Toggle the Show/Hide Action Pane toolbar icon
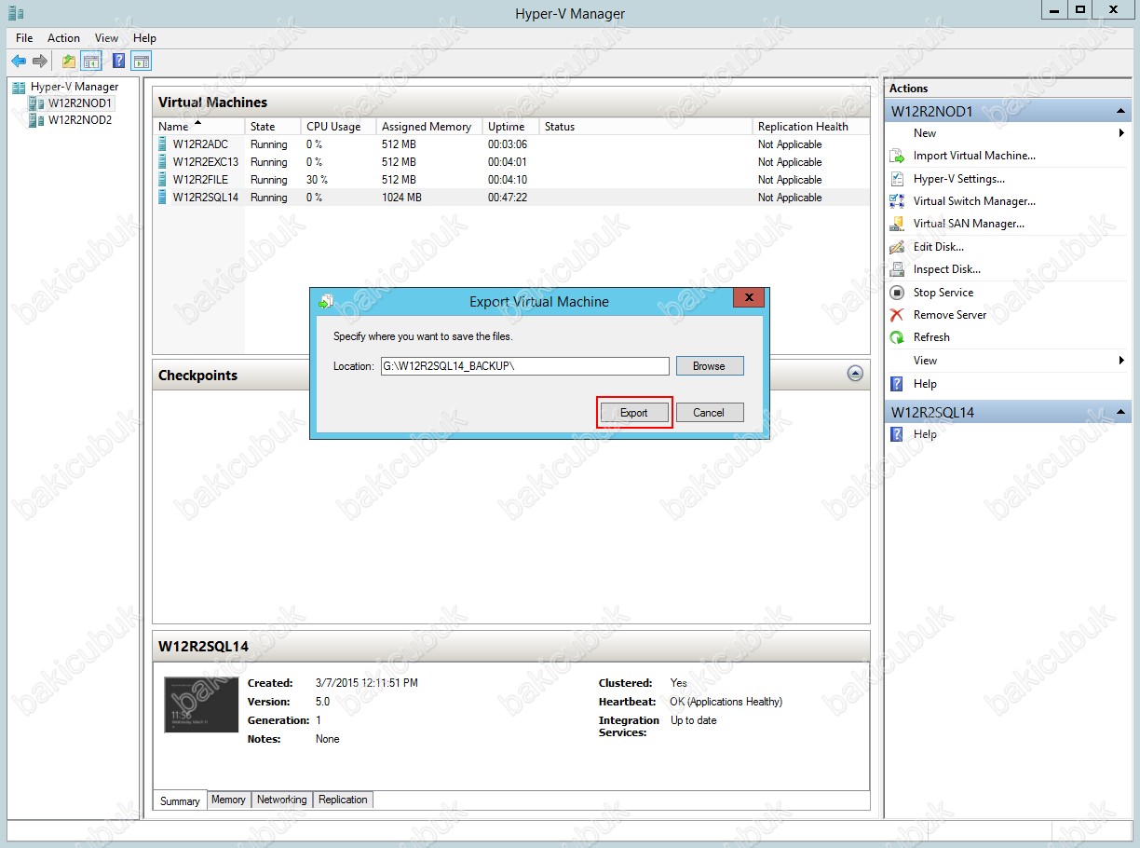Viewport: 1140px width, 848px height. coord(142,62)
